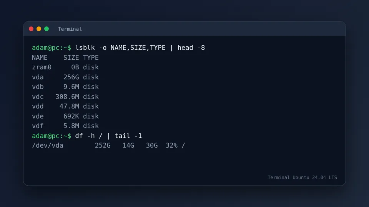The image size is (369, 207).
Task: Click the Terminal Ubuntu 24.04 LTS caption
Action: pyautogui.click(x=302, y=177)
